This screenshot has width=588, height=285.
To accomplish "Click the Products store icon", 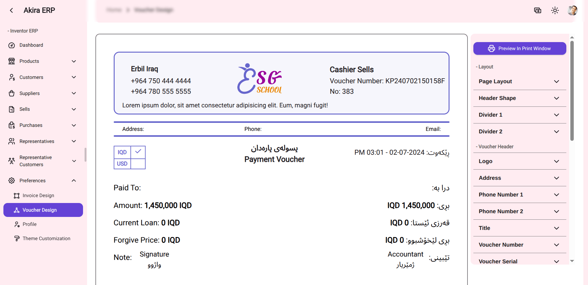I will 12,61.
